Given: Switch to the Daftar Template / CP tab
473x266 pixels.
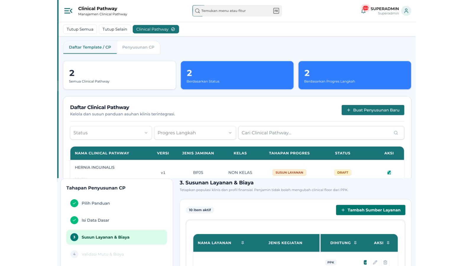Looking at the screenshot, I should click(x=90, y=47).
